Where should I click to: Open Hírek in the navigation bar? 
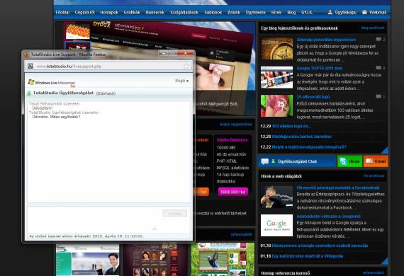[276, 12]
